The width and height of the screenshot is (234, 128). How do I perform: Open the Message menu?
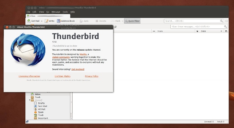pyautogui.click(x=56, y=12)
